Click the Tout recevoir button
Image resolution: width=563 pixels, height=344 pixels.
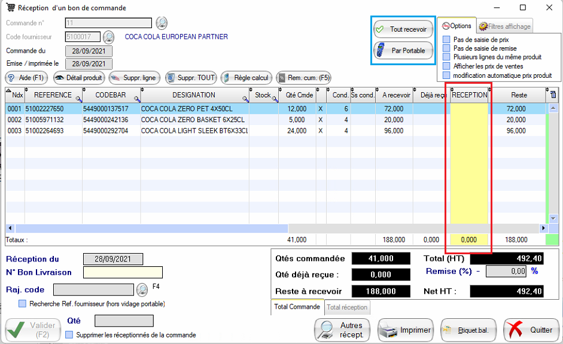(403, 29)
